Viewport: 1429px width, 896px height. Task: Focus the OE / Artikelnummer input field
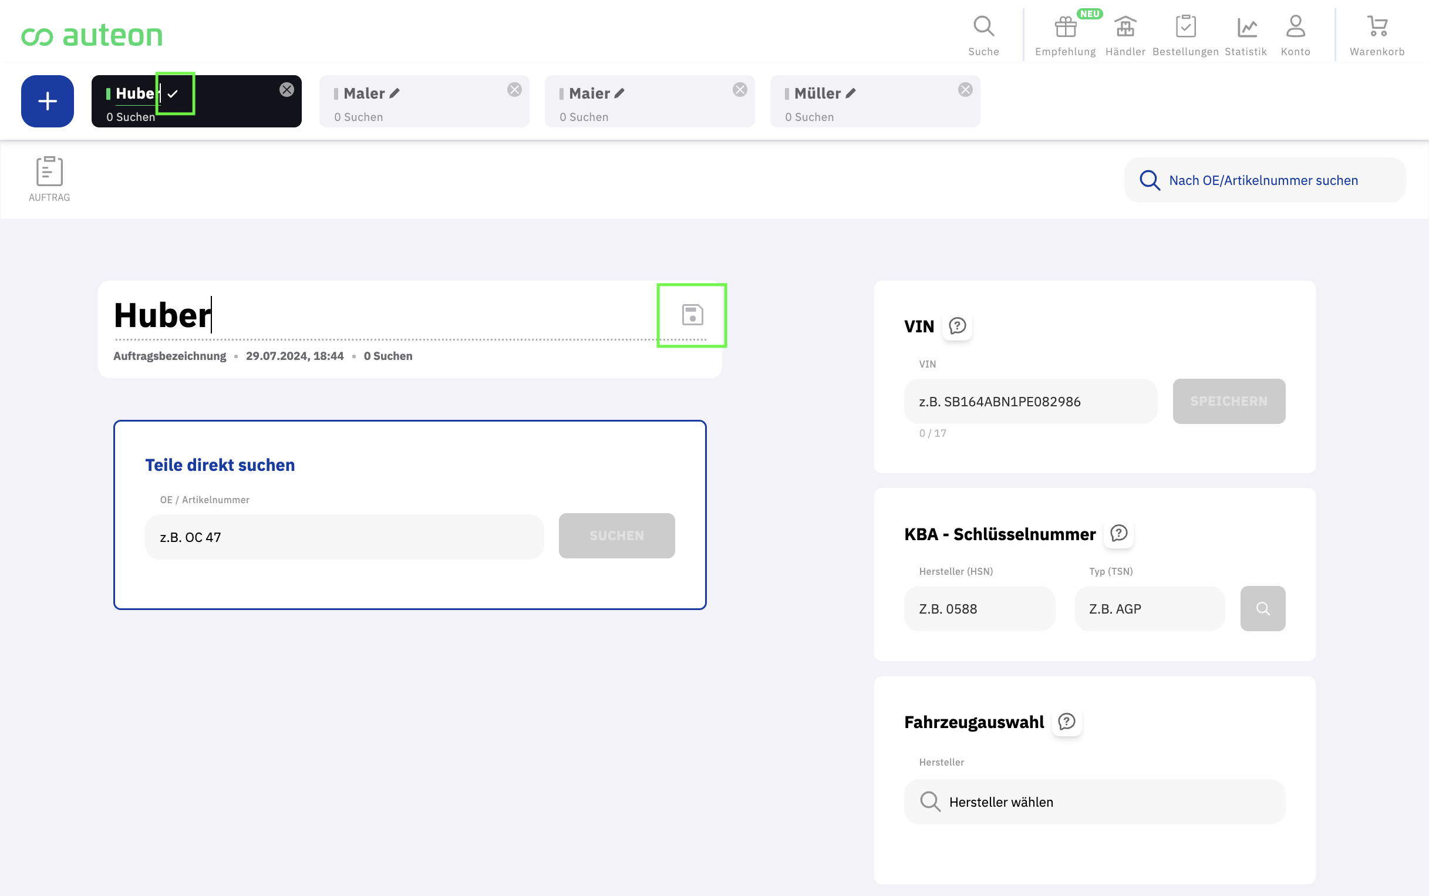[x=343, y=537]
